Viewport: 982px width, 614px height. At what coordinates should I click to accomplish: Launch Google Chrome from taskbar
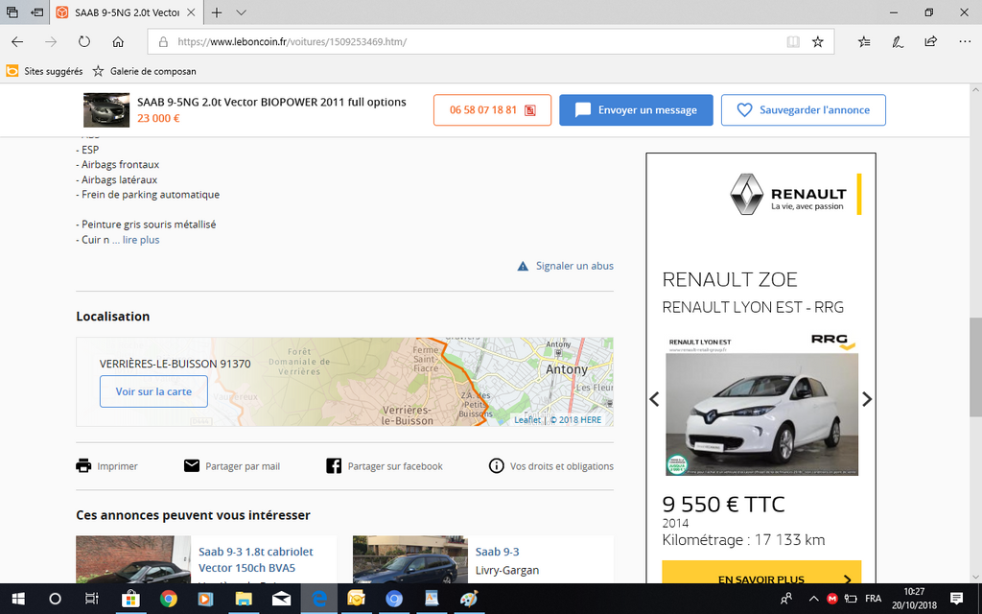tap(168, 599)
